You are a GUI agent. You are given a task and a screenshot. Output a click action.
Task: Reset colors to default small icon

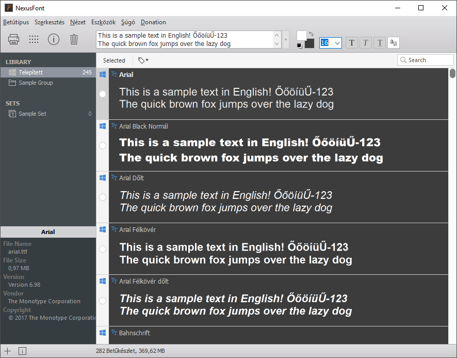click(x=299, y=46)
